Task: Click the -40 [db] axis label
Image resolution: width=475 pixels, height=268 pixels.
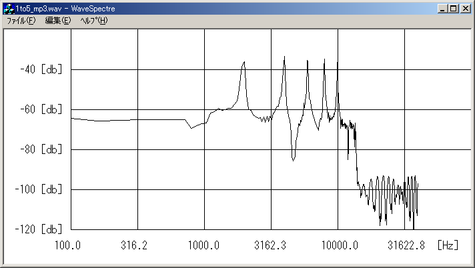Action: 41,69
